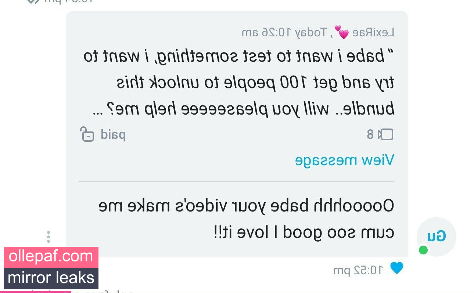Select the reply text ending "I love it!!"
The height and width of the screenshot is (293, 474).
[x=246, y=219]
